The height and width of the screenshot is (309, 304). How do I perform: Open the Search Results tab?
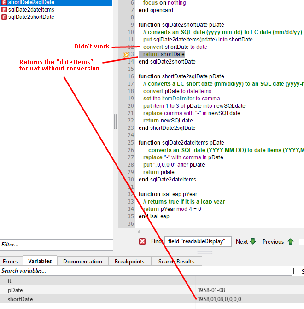pos(176,261)
